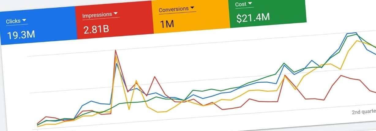This screenshot has width=376, height=131.
Task: Open the Clicks metric dropdown arrow
Action: [24, 21]
